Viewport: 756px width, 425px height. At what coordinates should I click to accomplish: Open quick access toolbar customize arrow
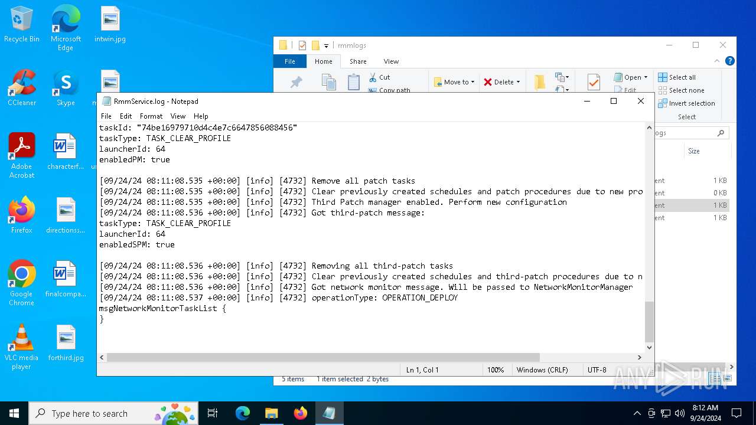pyautogui.click(x=326, y=45)
